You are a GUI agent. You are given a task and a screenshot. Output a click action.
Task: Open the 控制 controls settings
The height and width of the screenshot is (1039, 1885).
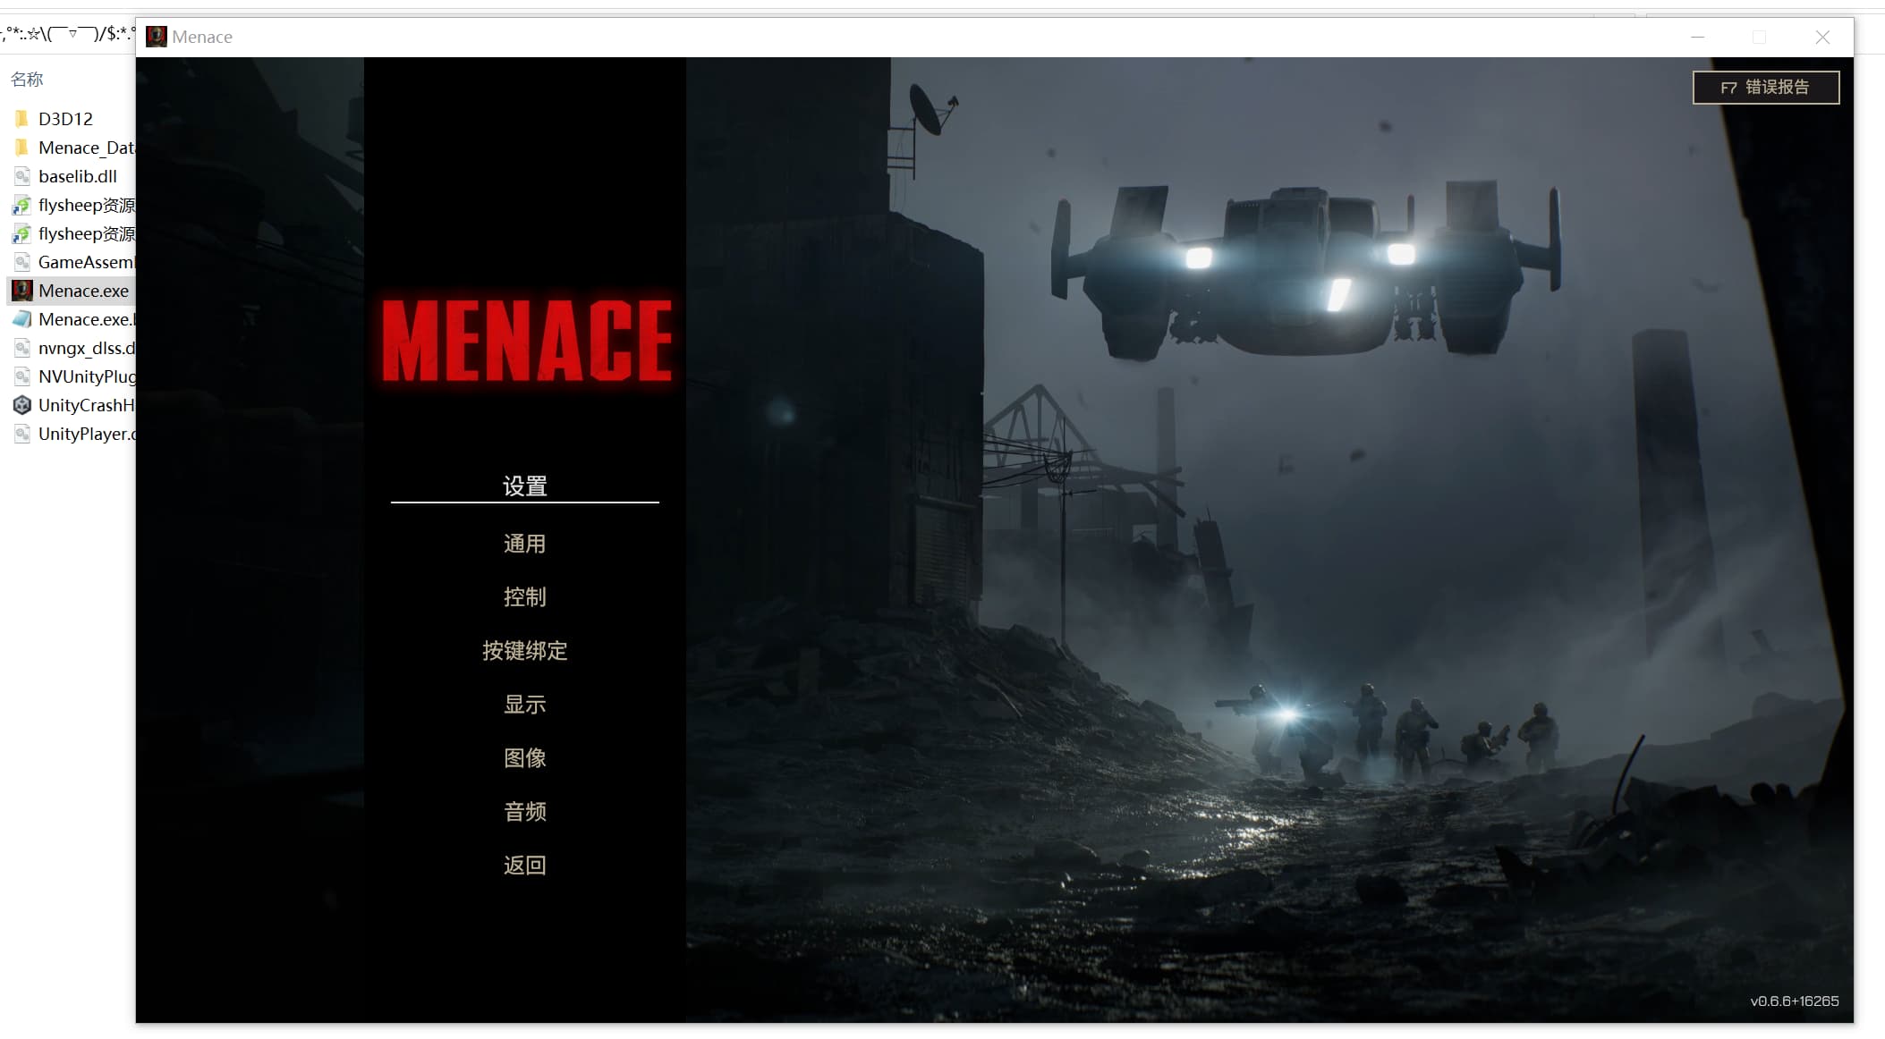(x=524, y=597)
